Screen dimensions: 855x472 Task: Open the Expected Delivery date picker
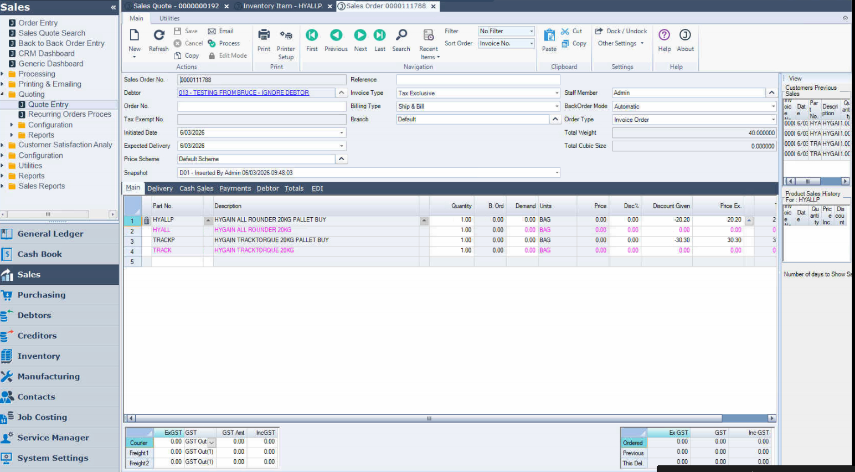pos(342,146)
